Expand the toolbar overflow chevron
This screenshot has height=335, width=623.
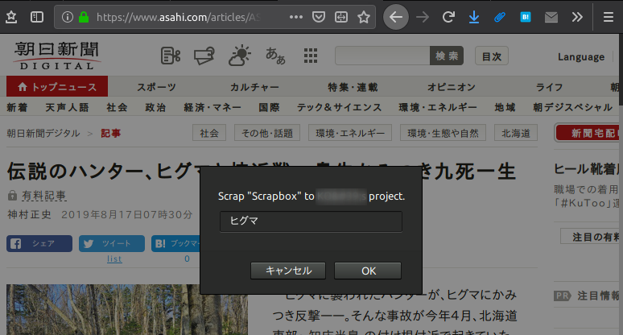(577, 17)
